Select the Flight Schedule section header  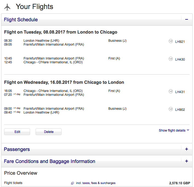21,20
